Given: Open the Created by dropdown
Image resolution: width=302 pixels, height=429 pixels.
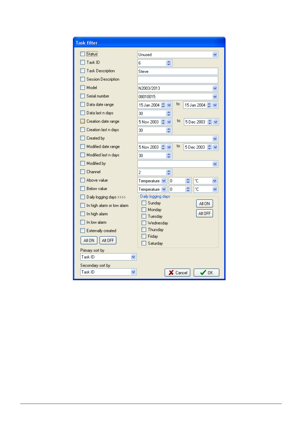Looking at the screenshot, I should 215,139.
